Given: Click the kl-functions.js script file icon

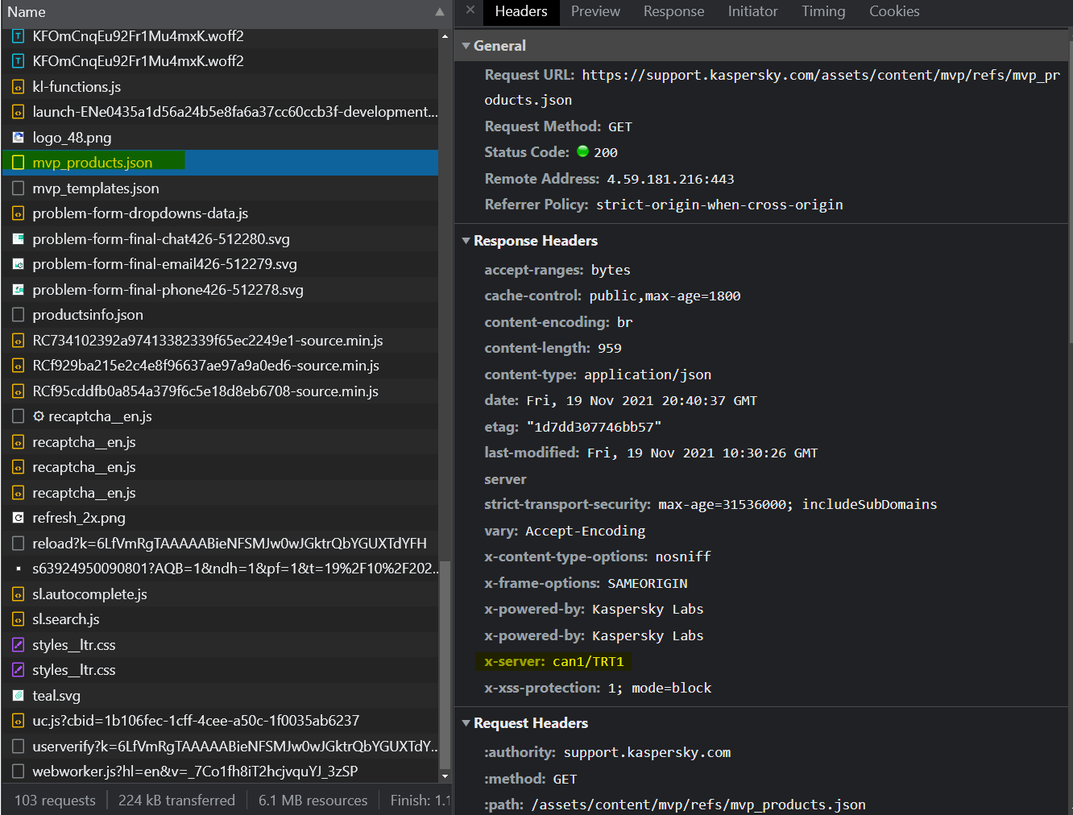Looking at the screenshot, I should pos(18,87).
